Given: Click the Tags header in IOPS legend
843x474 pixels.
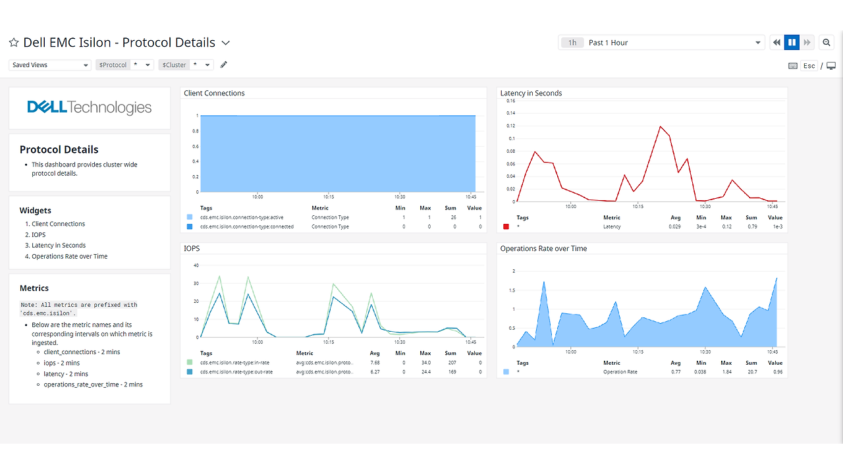Looking at the screenshot, I should (206, 354).
